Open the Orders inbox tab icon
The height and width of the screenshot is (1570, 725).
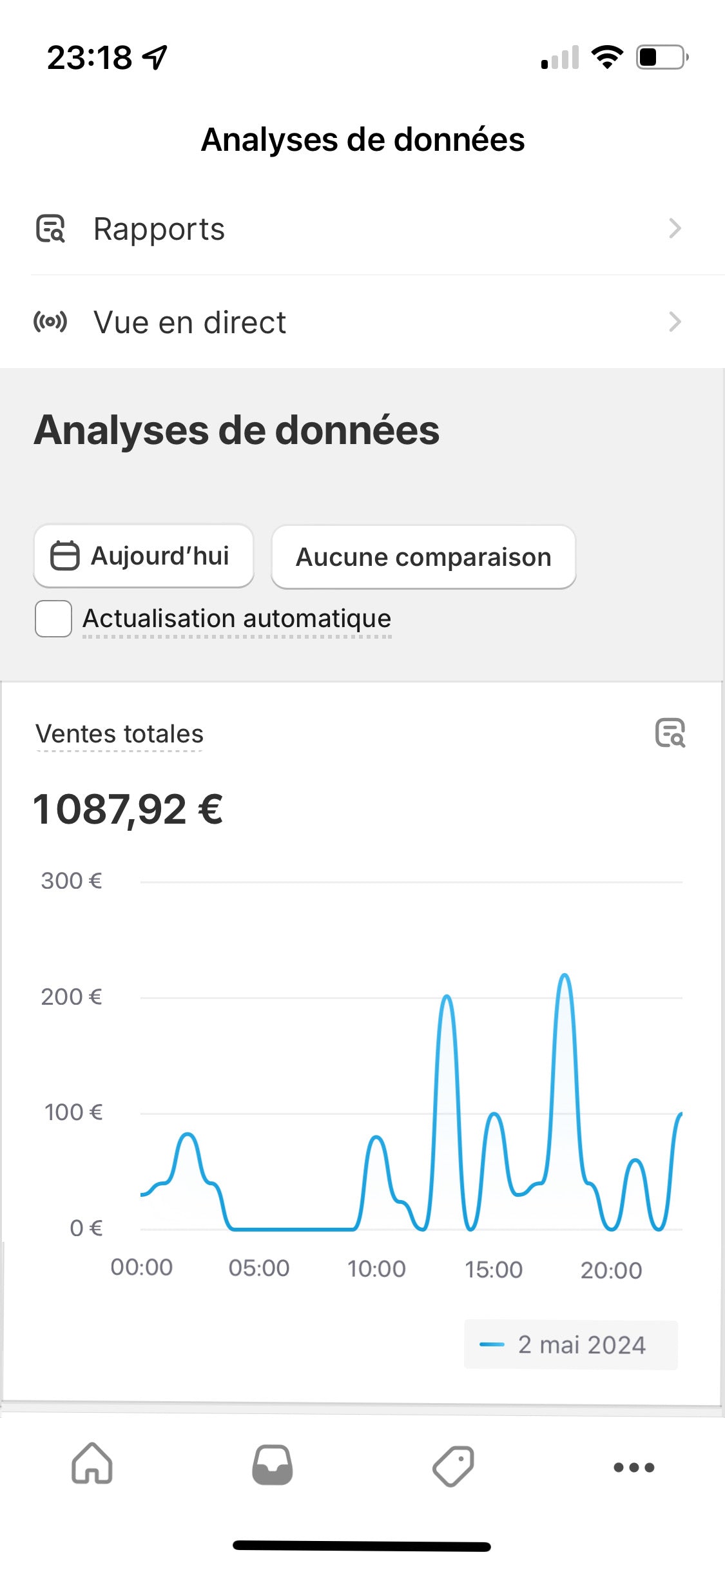pos(272,1464)
